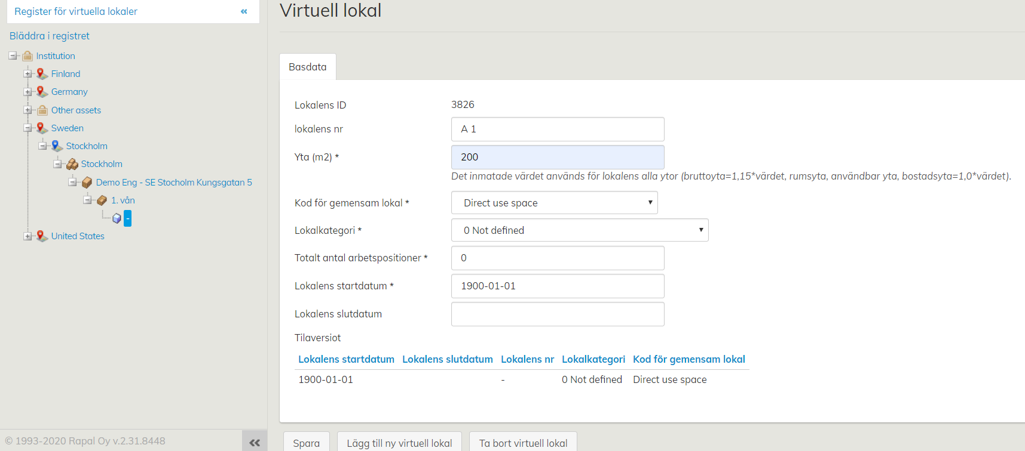Screen dimensions: 1025x451
Task: Expand the United States tree node
Action: click(27, 236)
